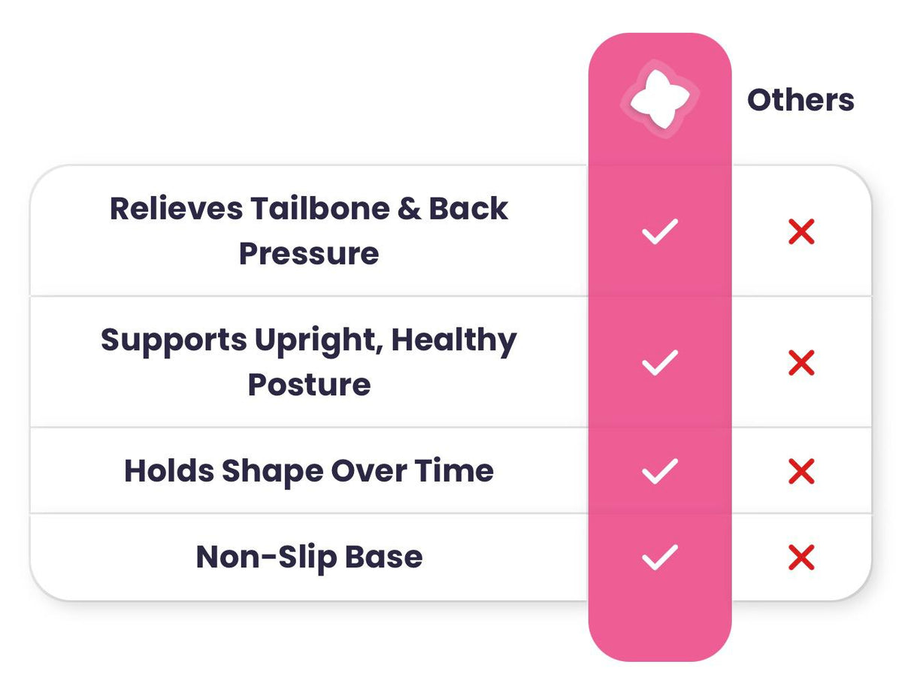
Task: Click the checkmark in the Healthy Posture row
Action: click(659, 363)
